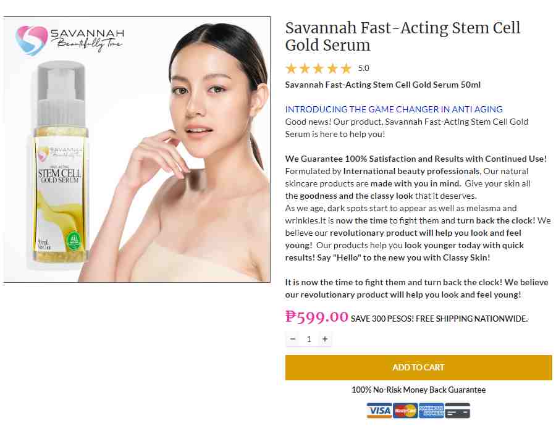The width and height of the screenshot is (556, 426).
Task: Click the MasterCard payment icon
Action: pos(405,411)
